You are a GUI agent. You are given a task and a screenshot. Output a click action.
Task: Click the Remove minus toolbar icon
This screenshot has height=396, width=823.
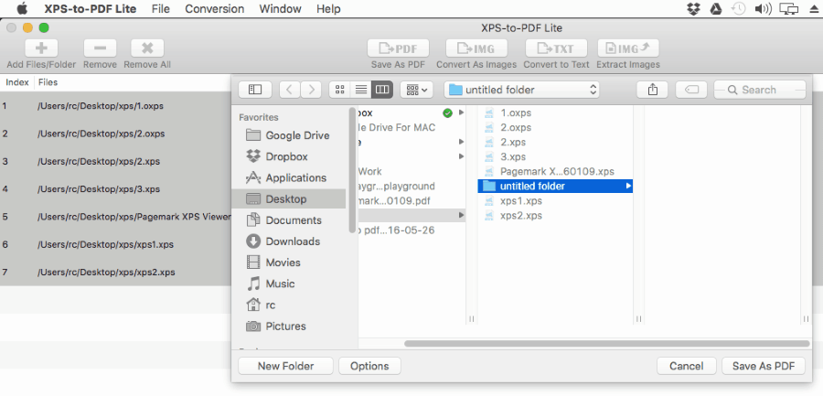click(x=100, y=48)
